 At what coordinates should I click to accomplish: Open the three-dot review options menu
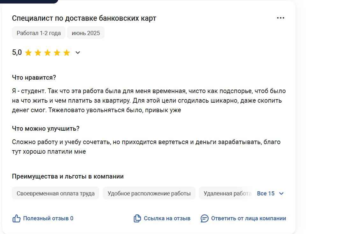pyautogui.click(x=280, y=18)
